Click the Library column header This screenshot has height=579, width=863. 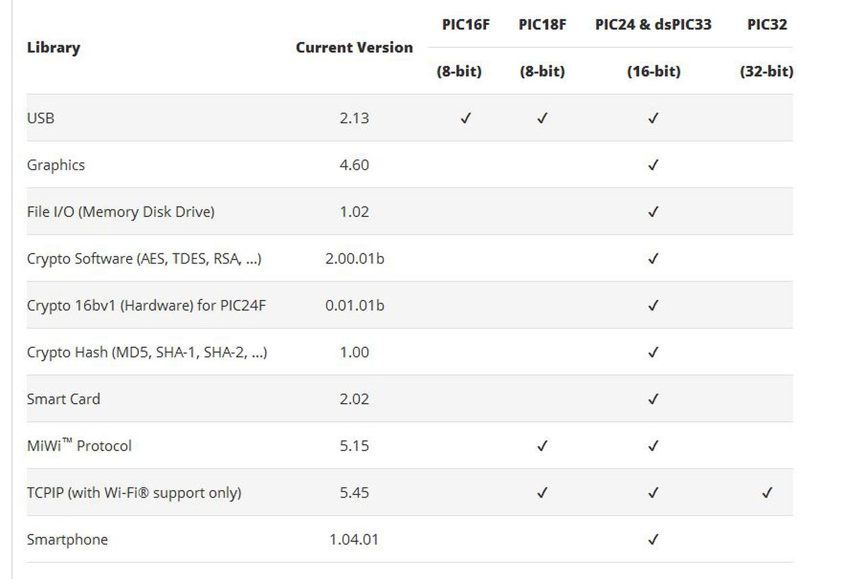pos(53,48)
